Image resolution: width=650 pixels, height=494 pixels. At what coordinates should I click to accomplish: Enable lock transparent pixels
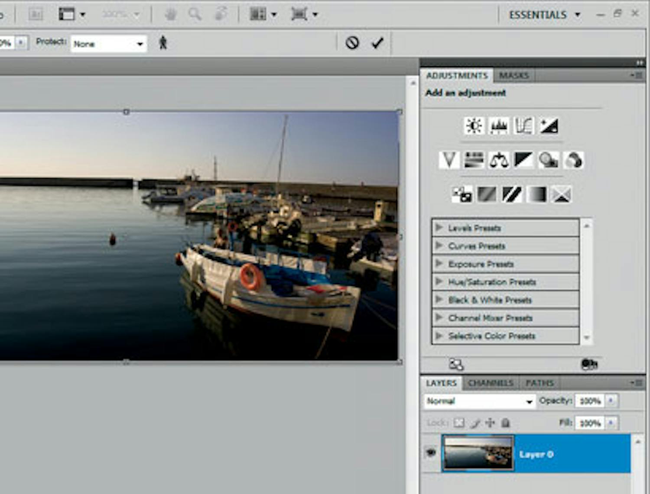click(x=459, y=423)
